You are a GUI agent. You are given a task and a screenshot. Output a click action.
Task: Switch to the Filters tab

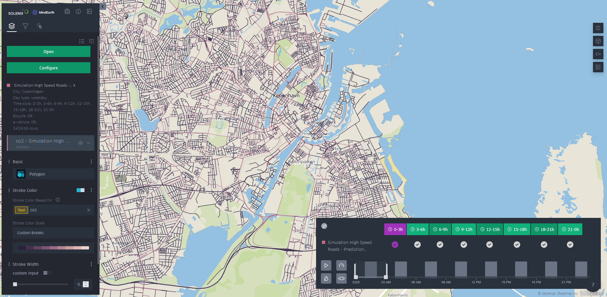[25, 26]
